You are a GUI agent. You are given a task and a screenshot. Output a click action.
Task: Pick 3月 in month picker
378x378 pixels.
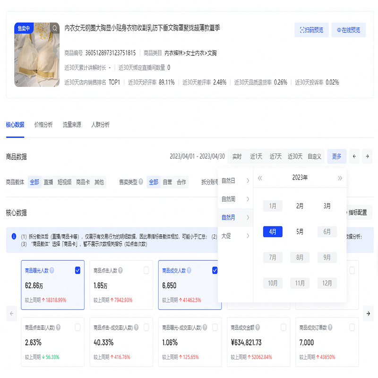pos(327,206)
